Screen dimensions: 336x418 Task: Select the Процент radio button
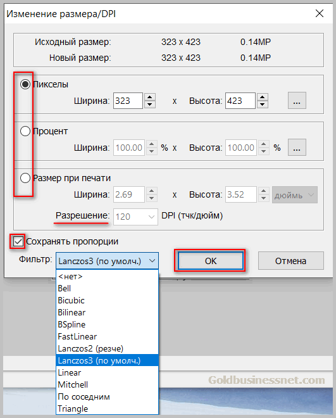coord(25,131)
